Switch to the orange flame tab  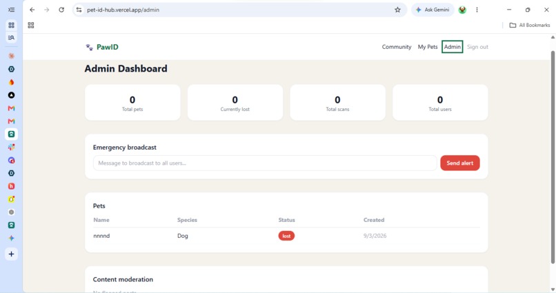(11, 82)
